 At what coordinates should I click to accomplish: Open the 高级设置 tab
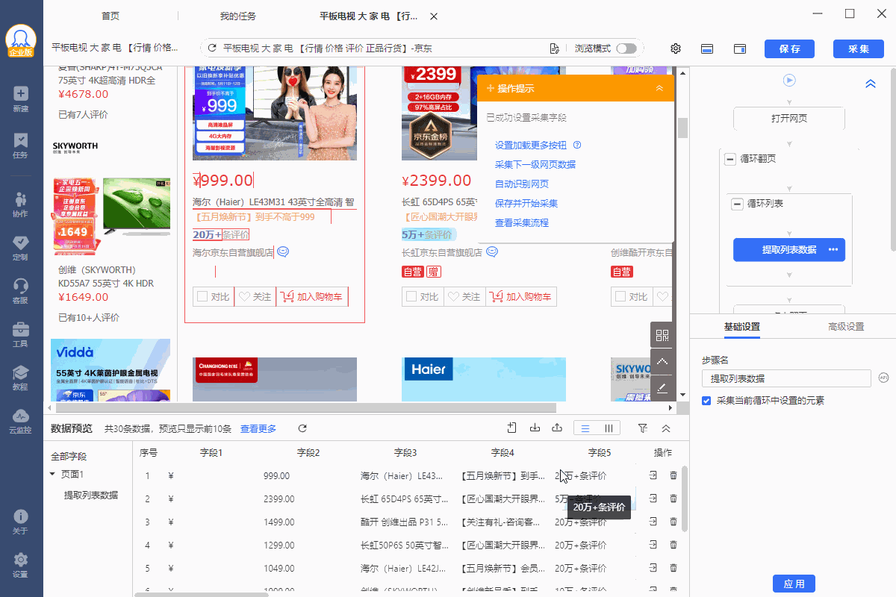click(846, 327)
